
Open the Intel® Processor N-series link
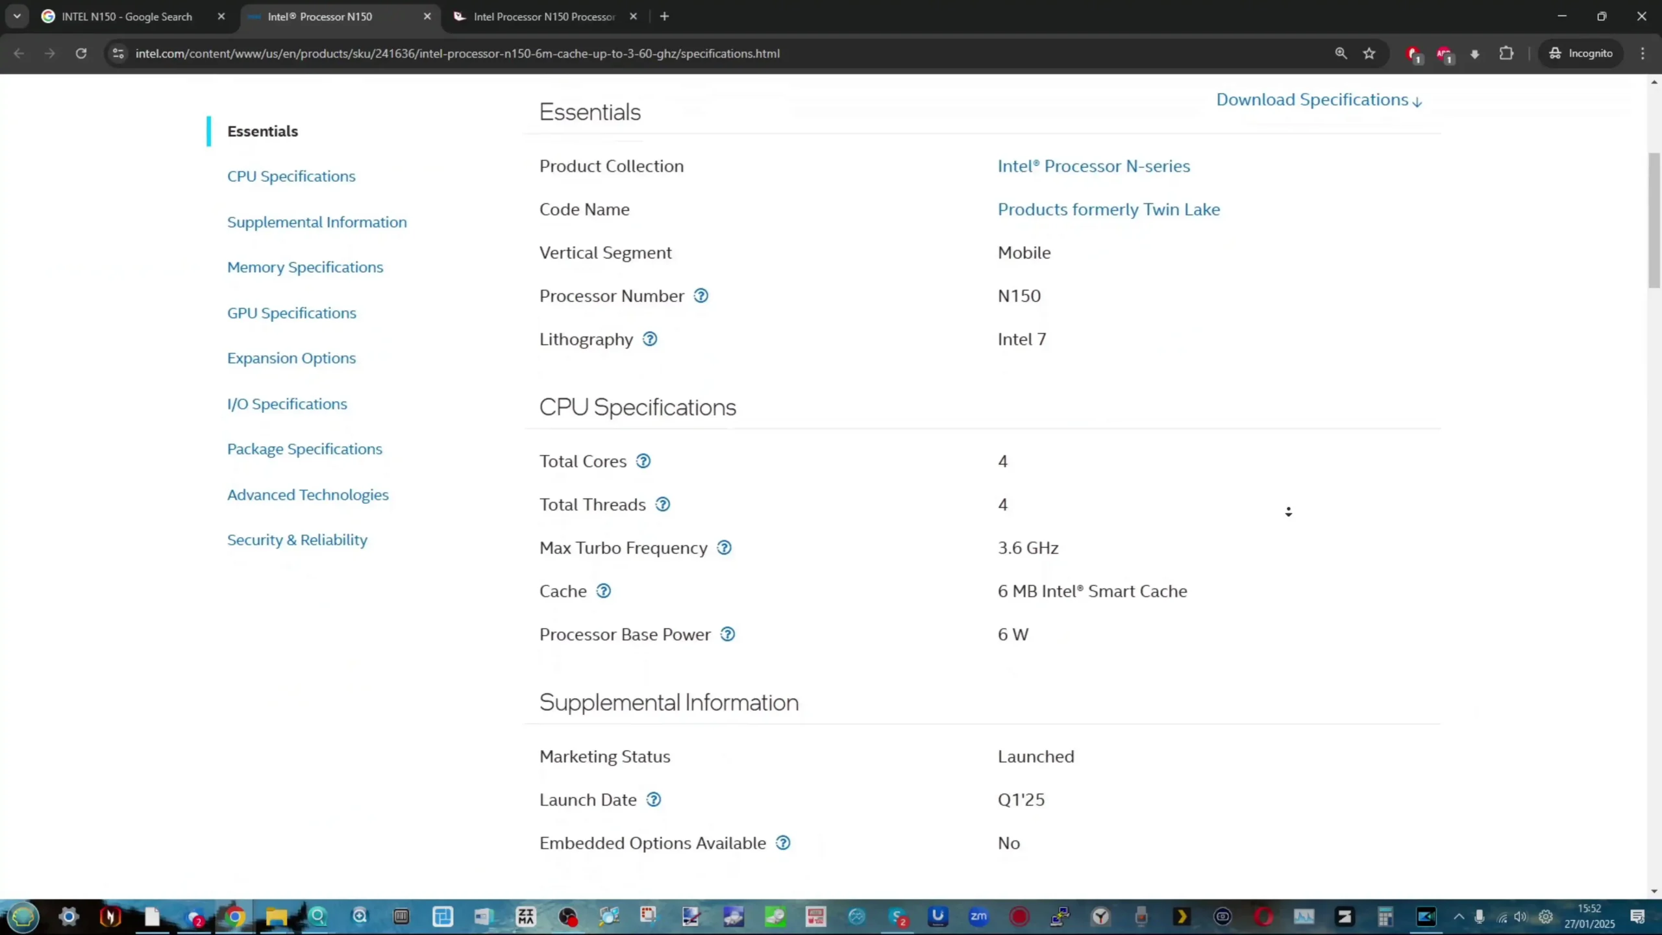pyautogui.click(x=1093, y=166)
